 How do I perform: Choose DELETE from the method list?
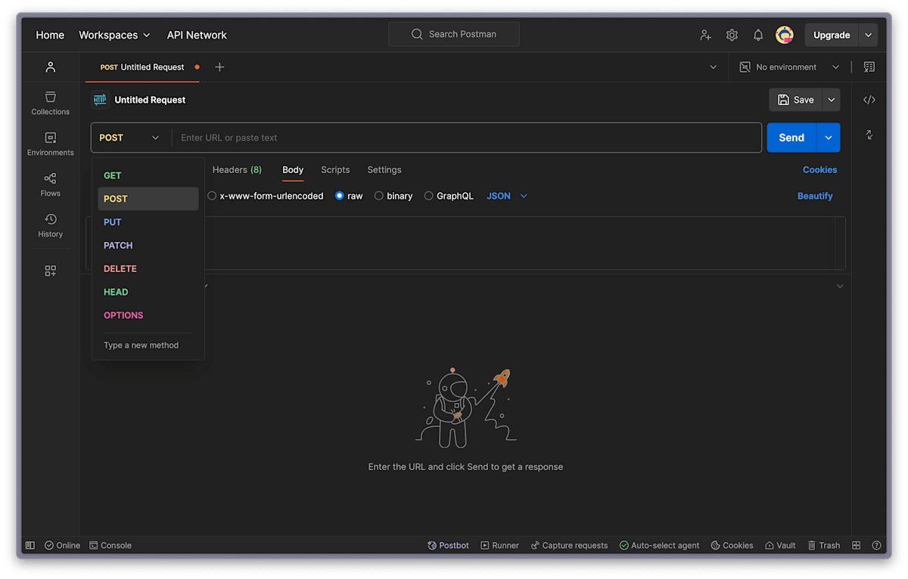point(148,269)
